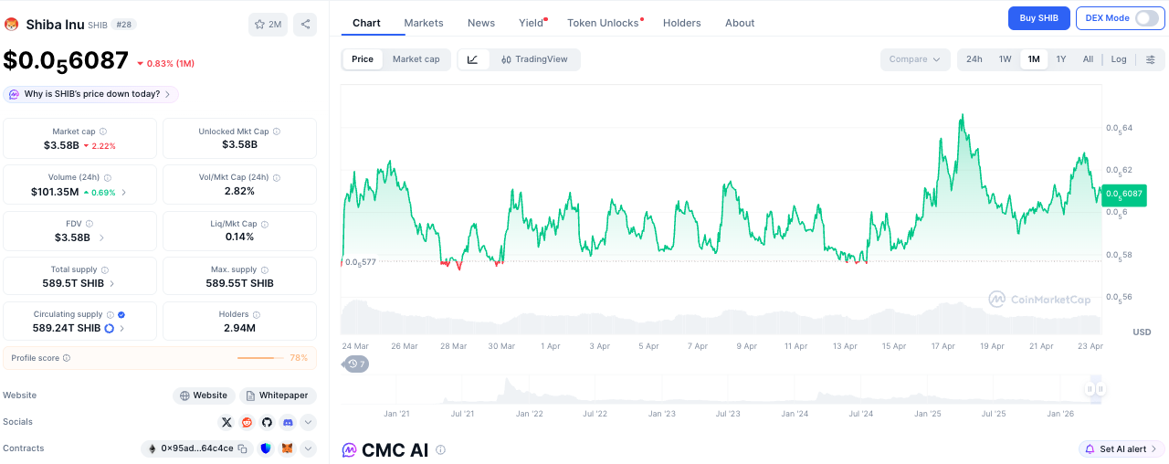Click the right handle of timeline range slider
The image size is (1169, 464).
pos(1101,389)
